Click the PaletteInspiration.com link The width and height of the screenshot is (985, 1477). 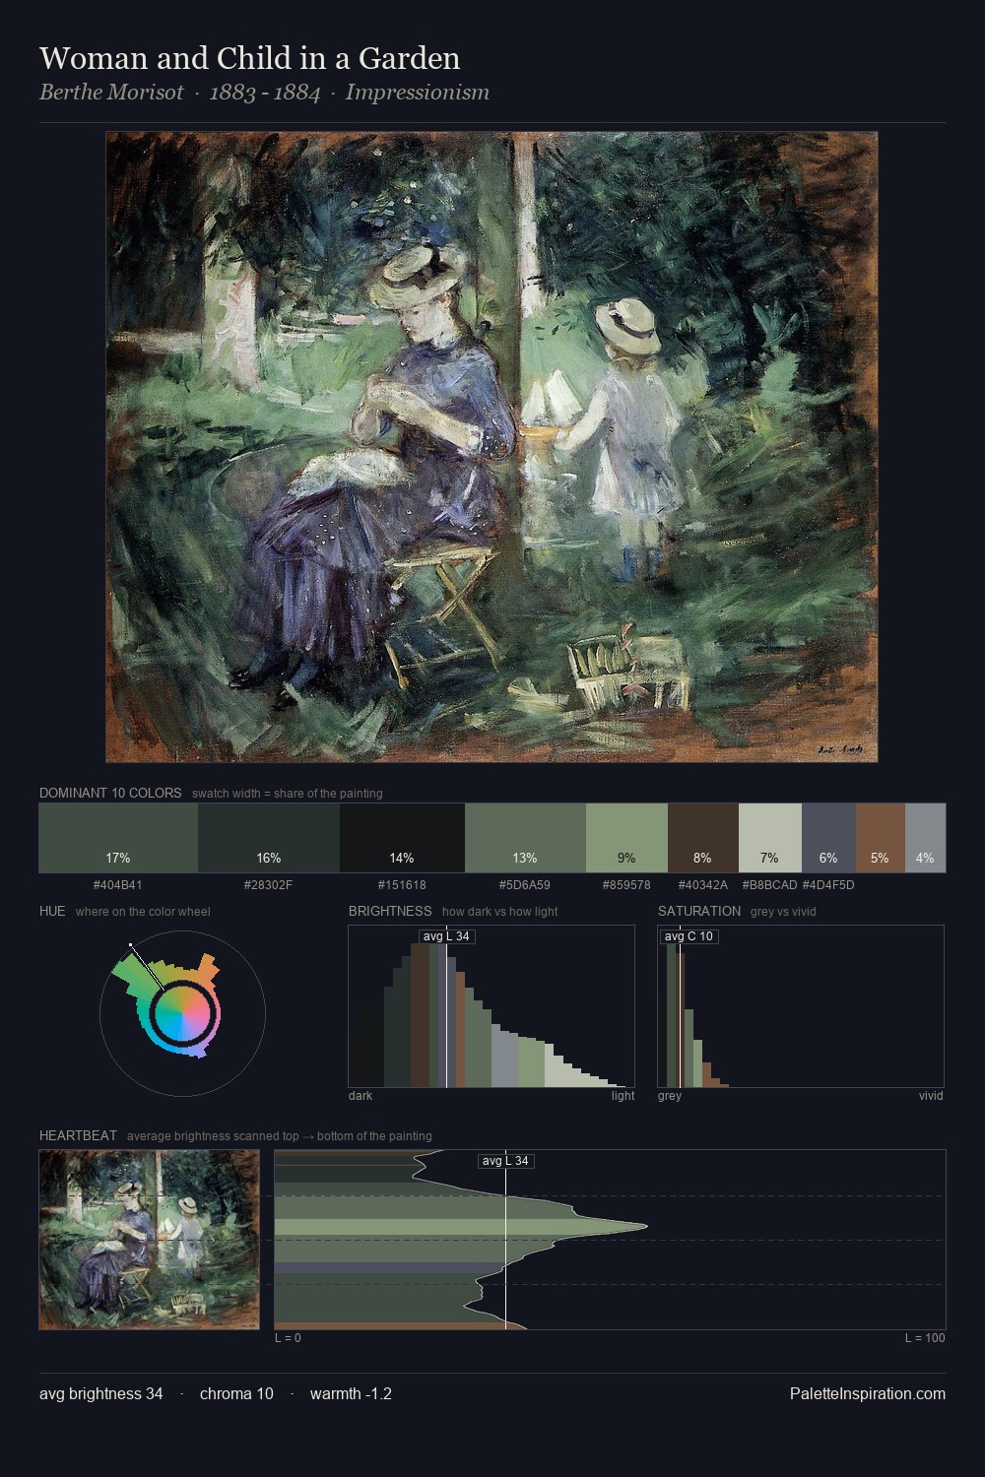[x=868, y=1393]
